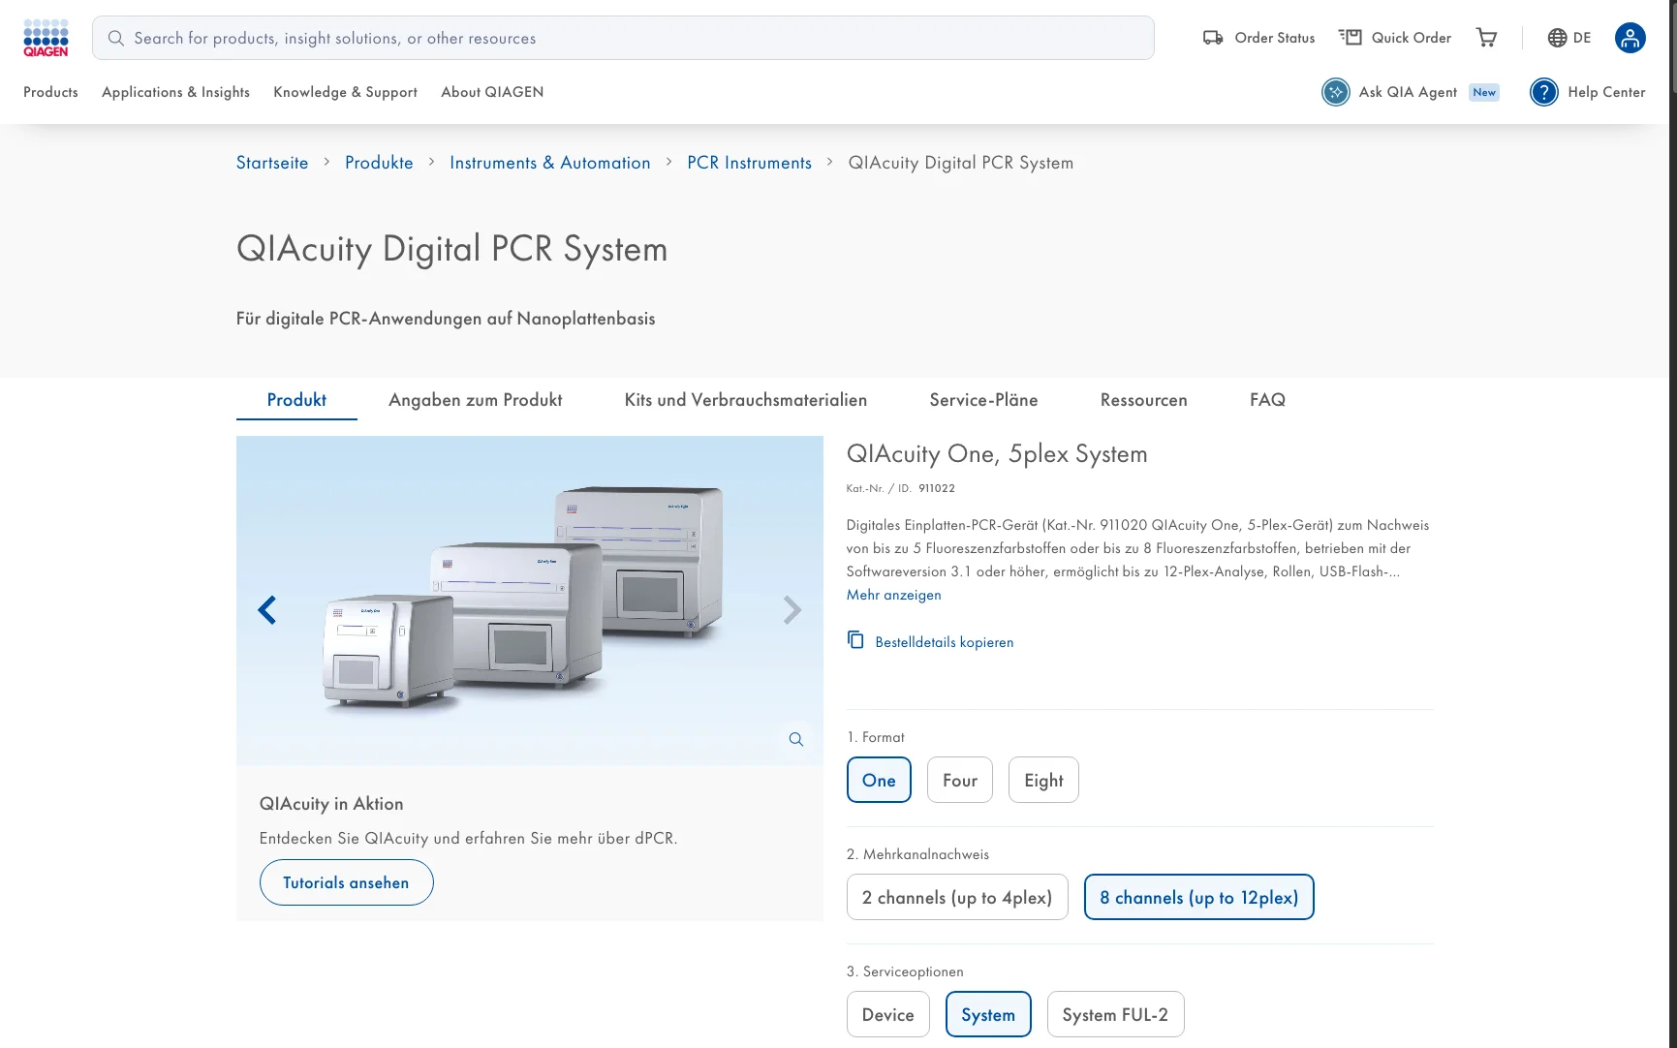Select the System FUL-2 service option

[1115, 1014]
